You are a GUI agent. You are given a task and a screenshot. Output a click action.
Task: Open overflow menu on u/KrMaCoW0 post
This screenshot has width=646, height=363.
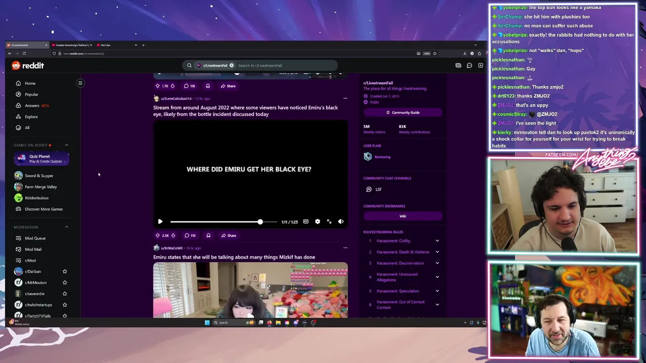click(345, 248)
